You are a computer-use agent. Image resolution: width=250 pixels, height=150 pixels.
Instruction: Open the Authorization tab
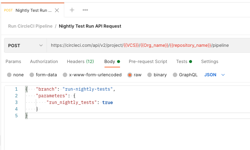coord(44,62)
